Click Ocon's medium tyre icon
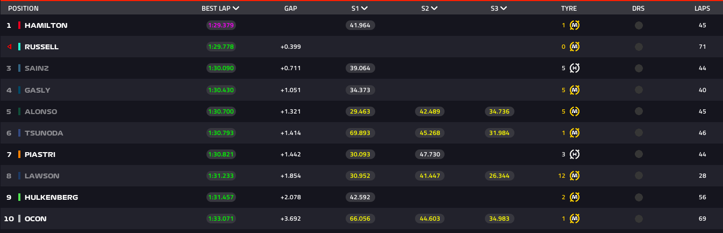Image resolution: width=723 pixels, height=233 pixels. 574,219
